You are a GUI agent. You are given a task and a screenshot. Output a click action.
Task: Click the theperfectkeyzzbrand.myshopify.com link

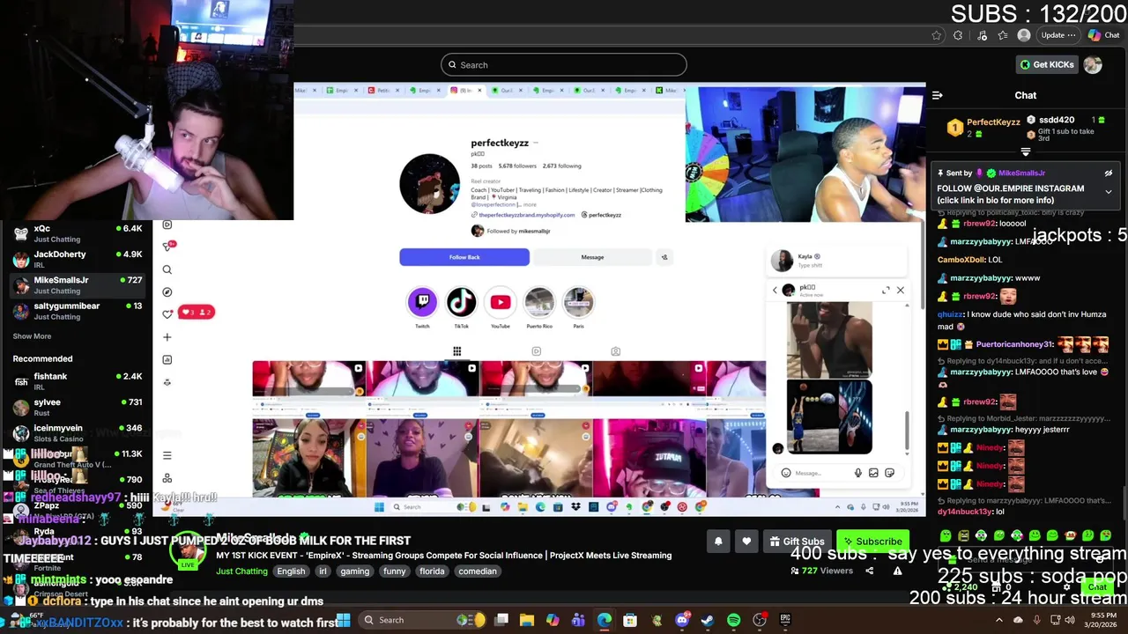pyautogui.click(x=526, y=215)
